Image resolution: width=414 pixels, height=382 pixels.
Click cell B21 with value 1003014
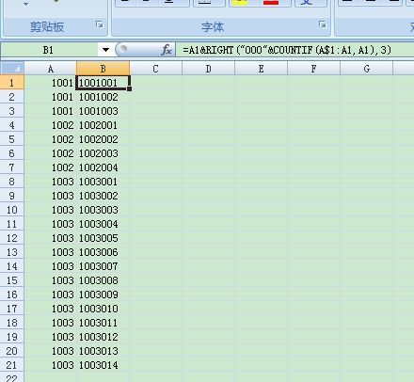pyautogui.click(x=103, y=365)
